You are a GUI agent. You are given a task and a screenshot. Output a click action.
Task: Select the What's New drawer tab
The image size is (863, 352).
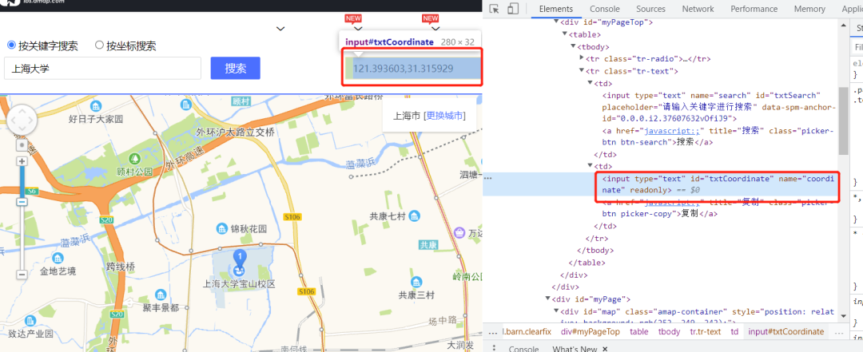coord(574,349)
